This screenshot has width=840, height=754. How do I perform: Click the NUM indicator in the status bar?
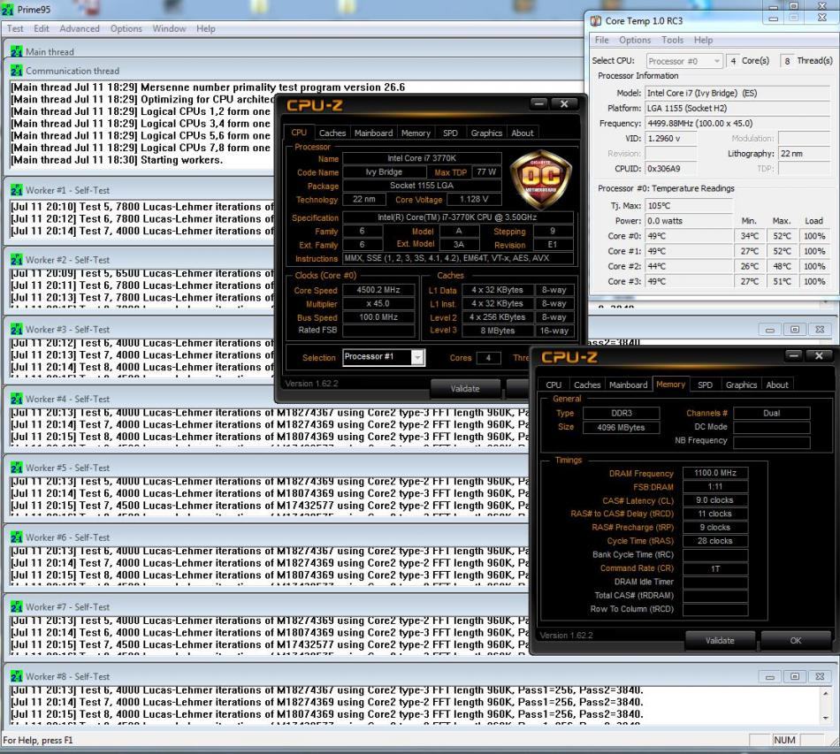tap(784, 740)
